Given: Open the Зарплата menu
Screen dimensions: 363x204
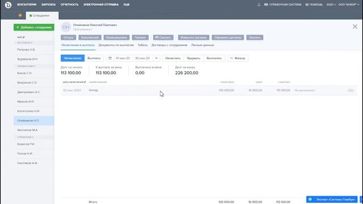Looking at the screenshot, I should tap(48, 5).
